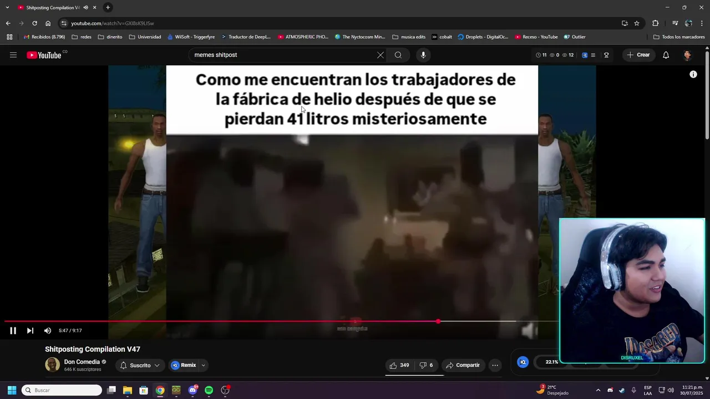Open the vidIQ trophy icon in header
This screenshot has height=399, width=710.
pos(606,55)
